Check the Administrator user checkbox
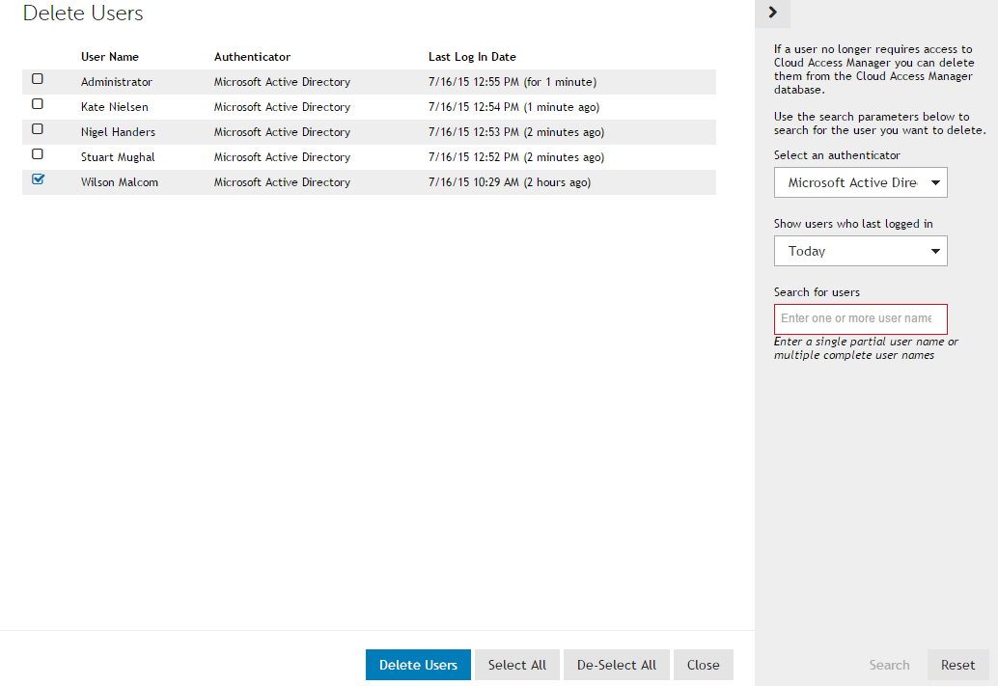This screenshot has height=686, width=998. pos(38,79)
